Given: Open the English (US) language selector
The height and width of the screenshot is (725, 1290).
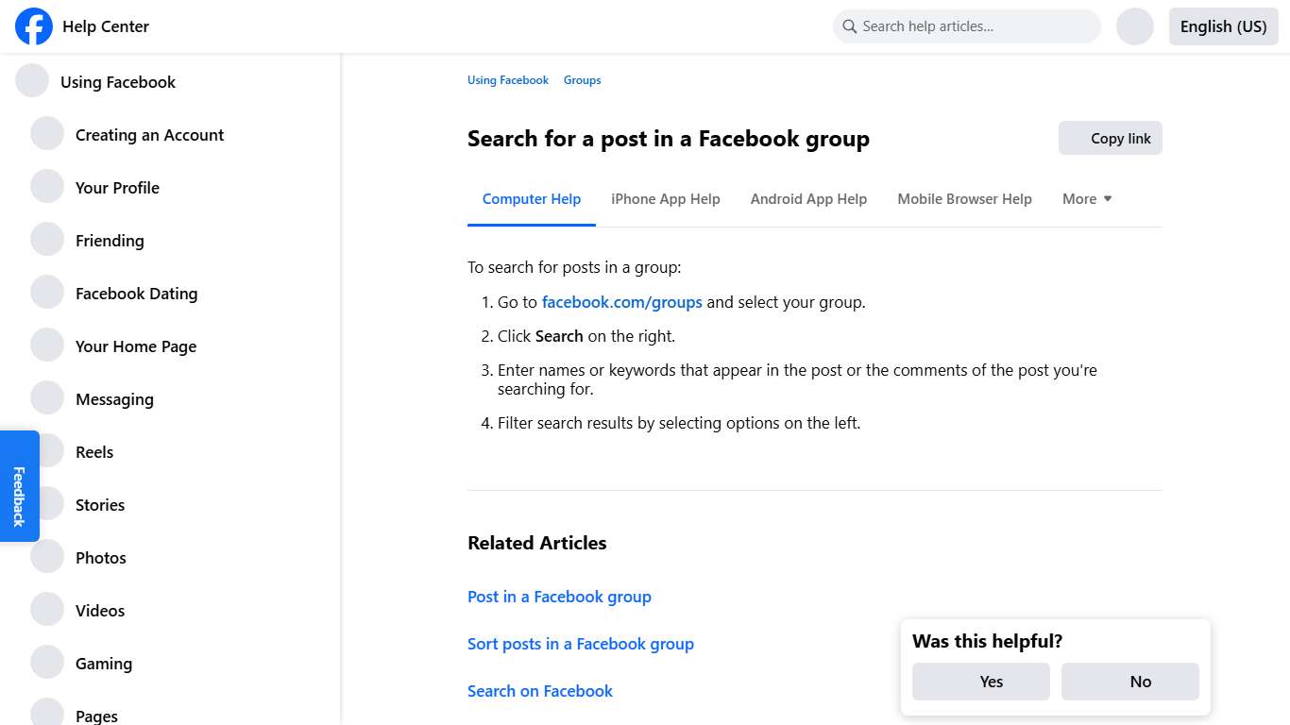Looking at the screenshot, I should pos(1223,26).
